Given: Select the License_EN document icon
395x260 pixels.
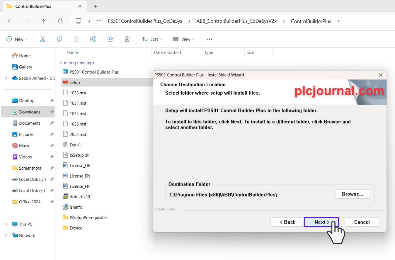Looking at the screenshot, I should click(x=65, y=176).
